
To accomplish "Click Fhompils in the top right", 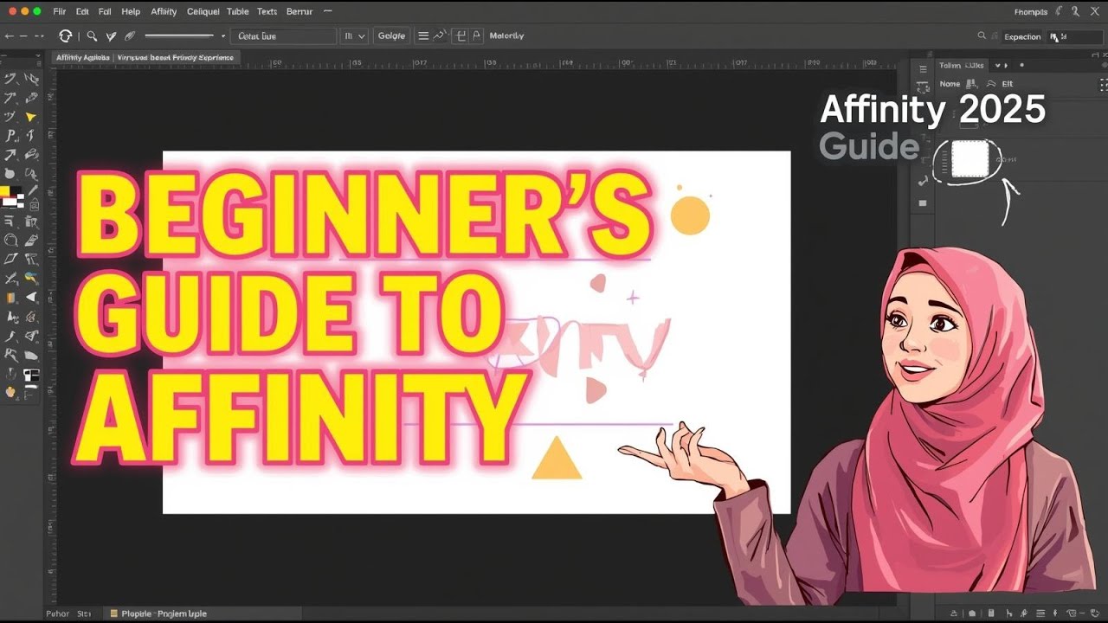I will 1031,12.
